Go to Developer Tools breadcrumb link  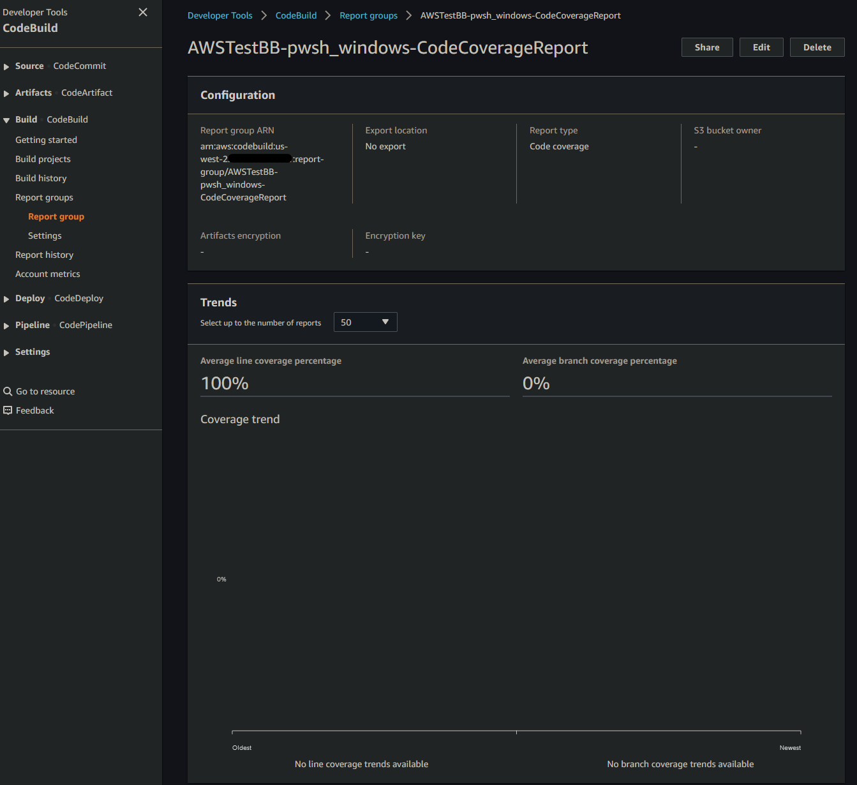coord(220,15)
